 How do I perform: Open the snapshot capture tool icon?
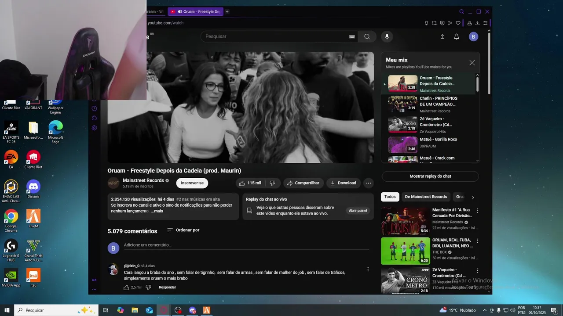(x=434, y=23)
